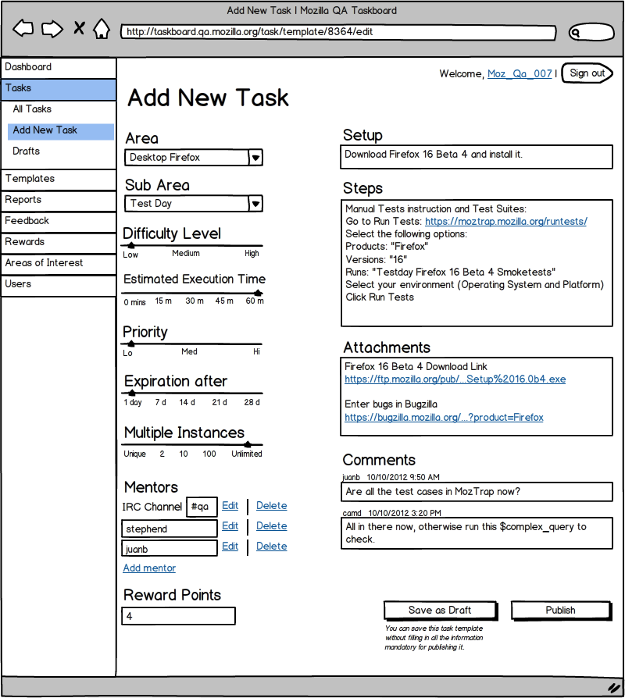Open Drafts in sidebar
625x698 pixels.
[x=27, y=151]
